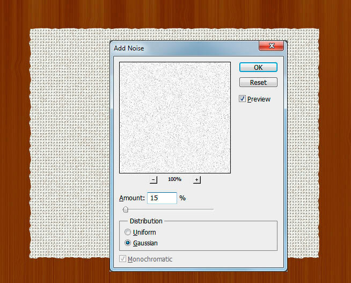Click the Amount slider handle
The image size is (351, 283).
coord(126,209)
